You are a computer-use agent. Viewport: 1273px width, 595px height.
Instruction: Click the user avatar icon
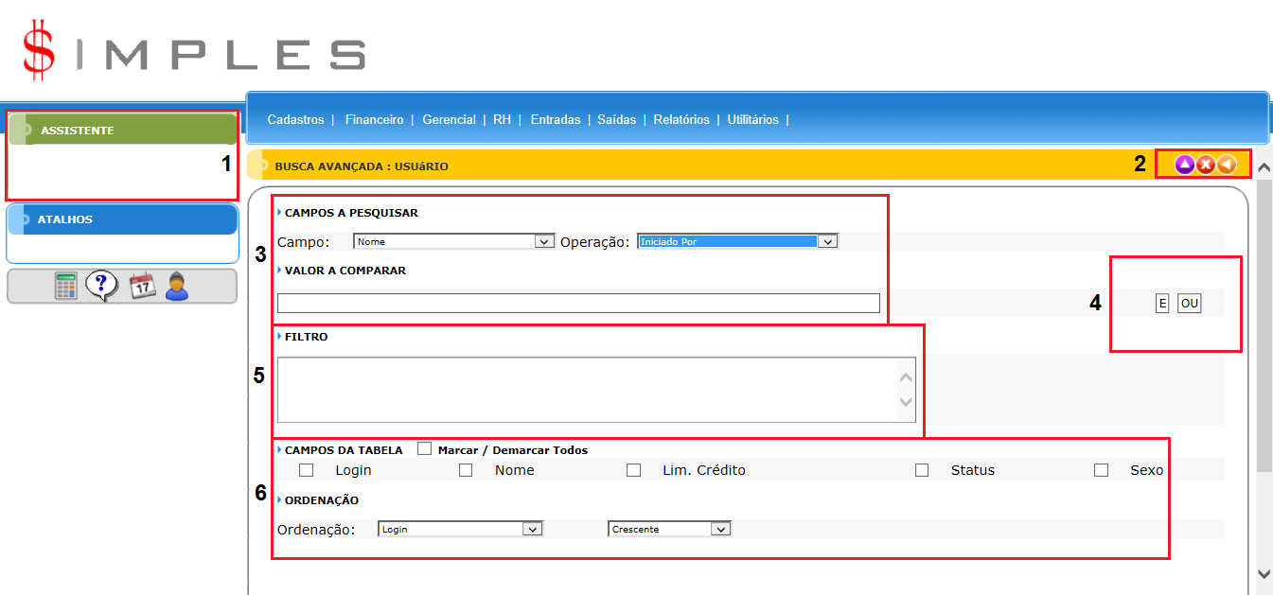pos(177,286)
